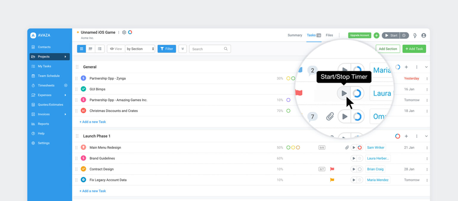Click inside the Search field
The width and height of the screenshot is (458, 201).
206,49
